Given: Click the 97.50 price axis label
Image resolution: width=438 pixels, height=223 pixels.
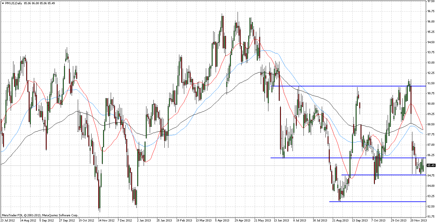Looking at the screenshot, I should (x=431, y=1).
